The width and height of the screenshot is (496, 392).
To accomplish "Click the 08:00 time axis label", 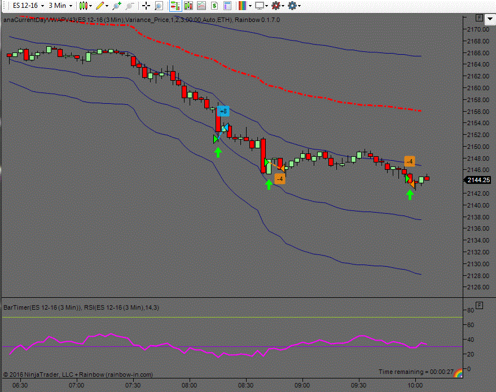I will coord(189,385).
